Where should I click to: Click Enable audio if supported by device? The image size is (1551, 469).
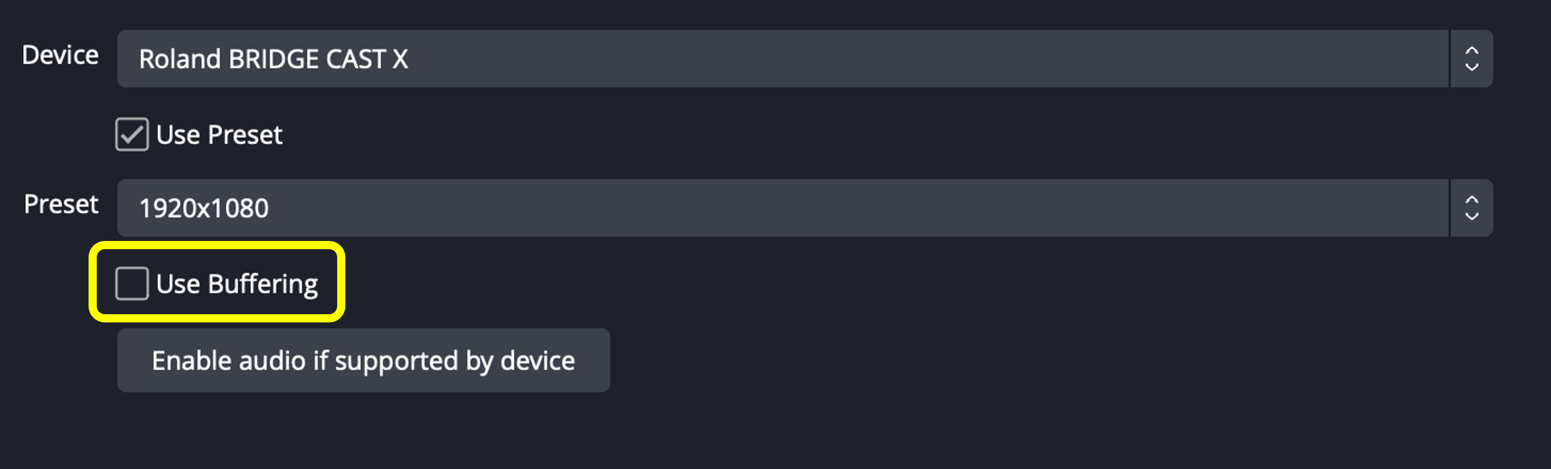coord(363,361)
